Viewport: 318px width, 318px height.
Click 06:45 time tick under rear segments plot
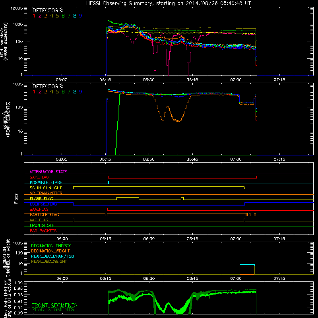pyautogui.click(x=192, y=159)
